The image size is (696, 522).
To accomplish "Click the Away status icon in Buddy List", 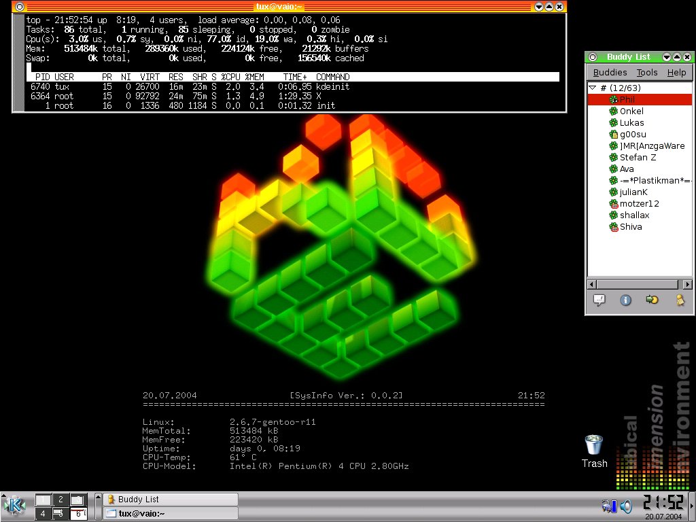I will click(x=678, y=300).
